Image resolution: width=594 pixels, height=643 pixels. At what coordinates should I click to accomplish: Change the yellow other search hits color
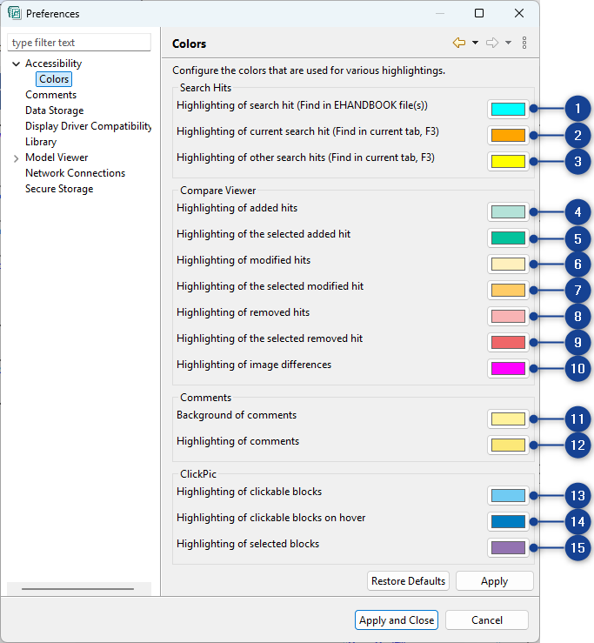[508, 161]
